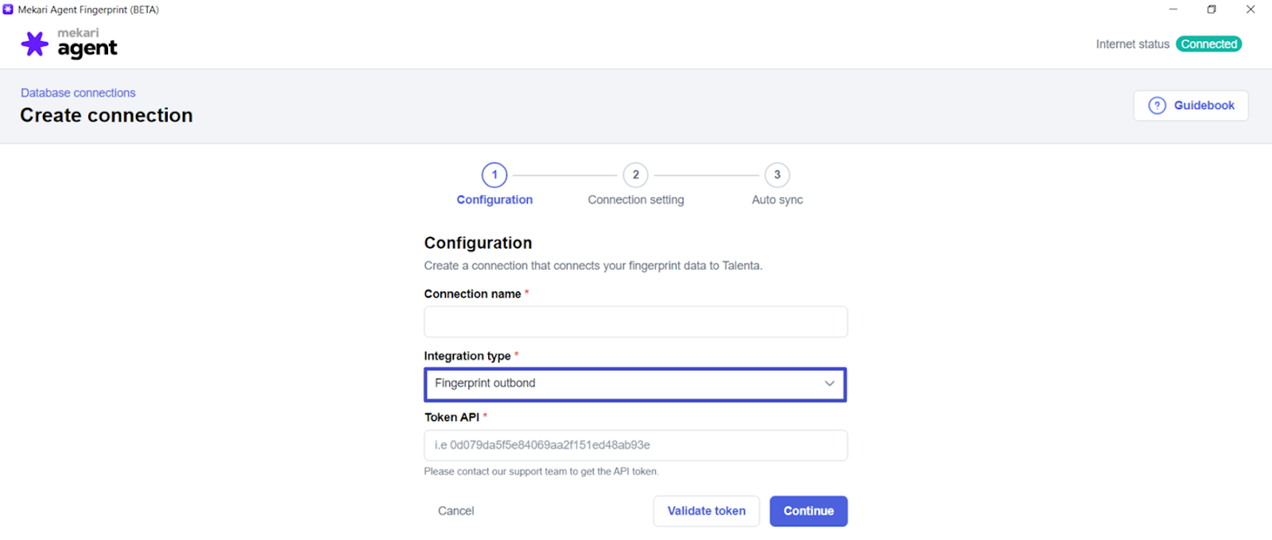
Task: Click the Guidebook question mark icon
Action: click(x=1158, y=106)
